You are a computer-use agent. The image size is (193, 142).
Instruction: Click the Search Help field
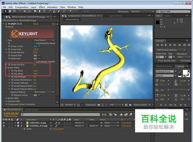tap(173, 12)
